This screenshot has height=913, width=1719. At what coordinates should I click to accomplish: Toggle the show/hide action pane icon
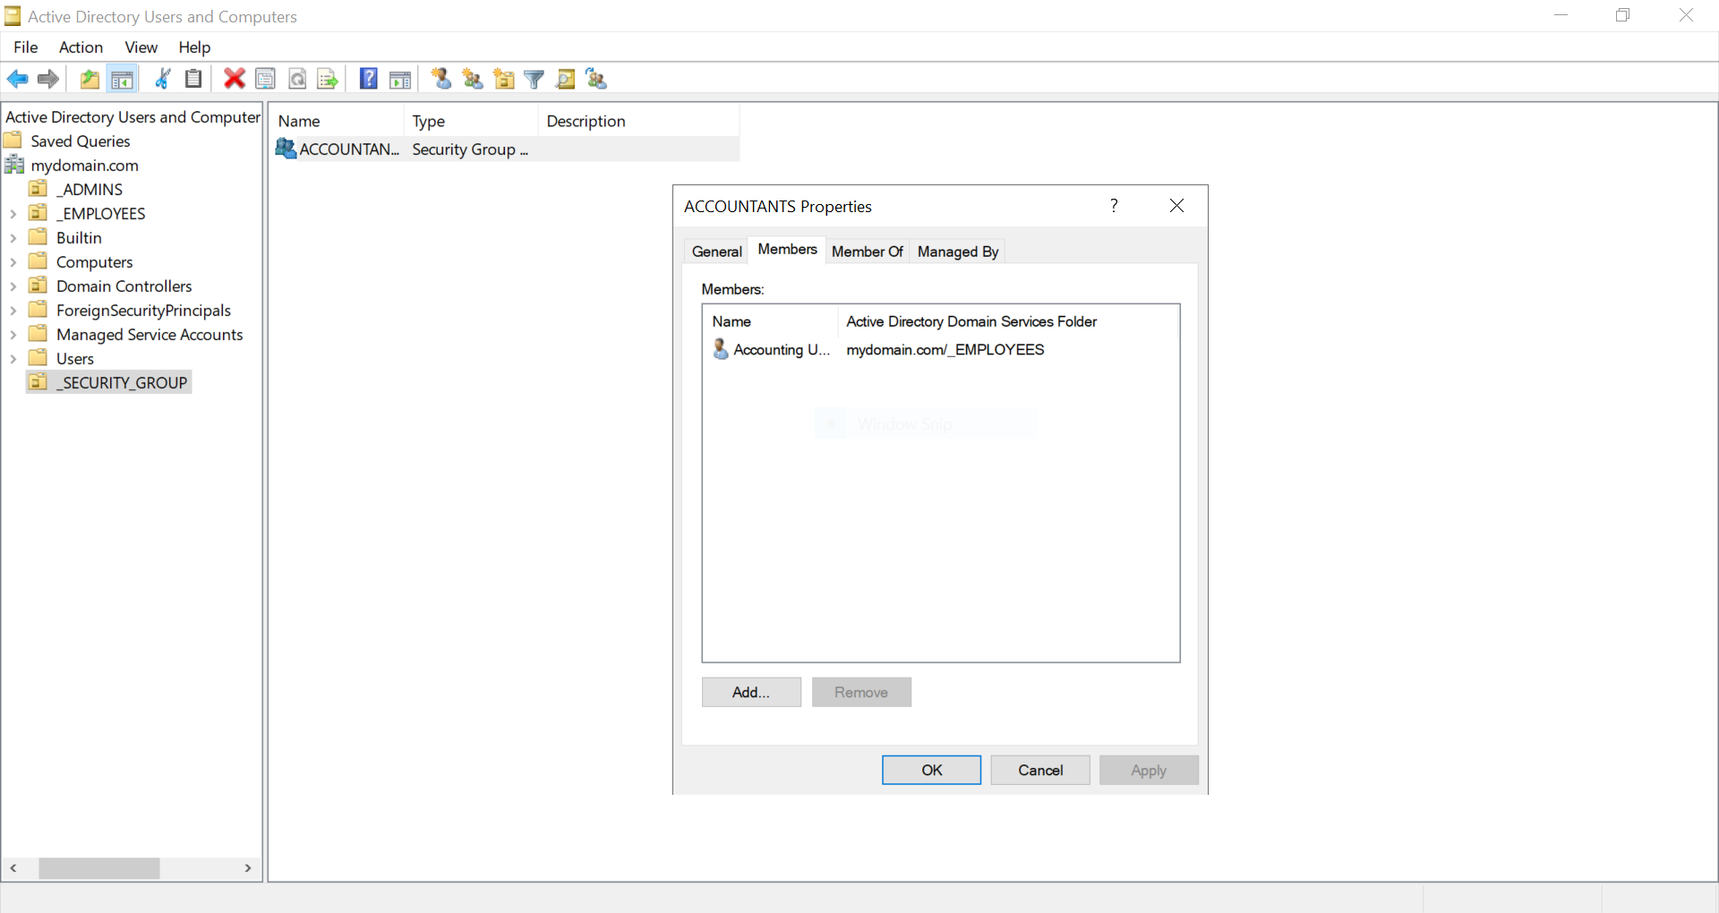(400, 80)
